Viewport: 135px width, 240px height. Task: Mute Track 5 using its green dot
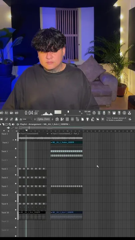[16, 175]
